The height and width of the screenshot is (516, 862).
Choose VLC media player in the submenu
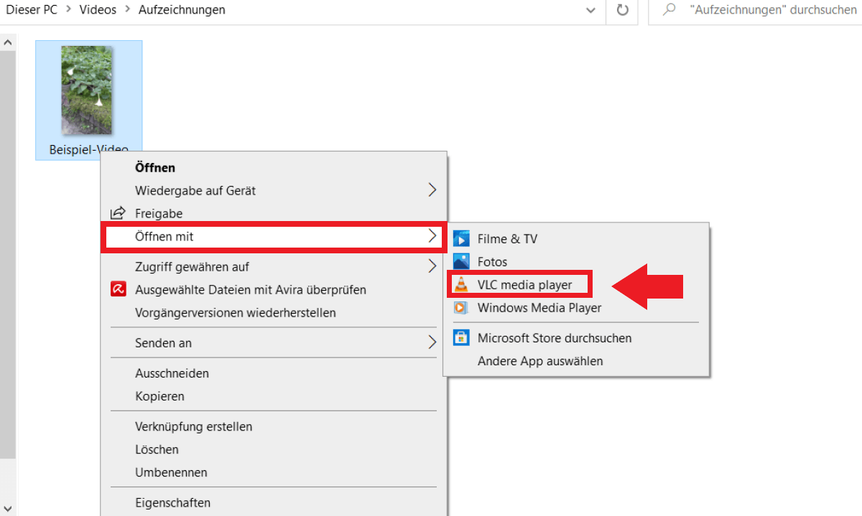click(576, 285)
